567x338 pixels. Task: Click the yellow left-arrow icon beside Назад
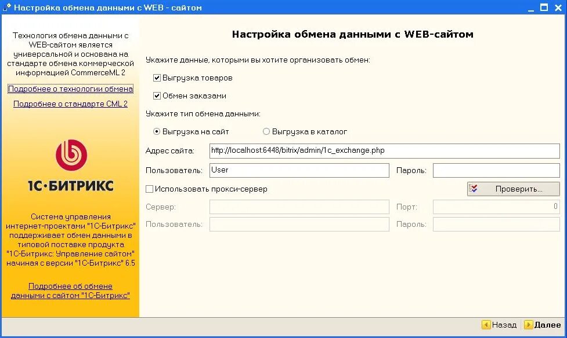[x=486, y=325]
